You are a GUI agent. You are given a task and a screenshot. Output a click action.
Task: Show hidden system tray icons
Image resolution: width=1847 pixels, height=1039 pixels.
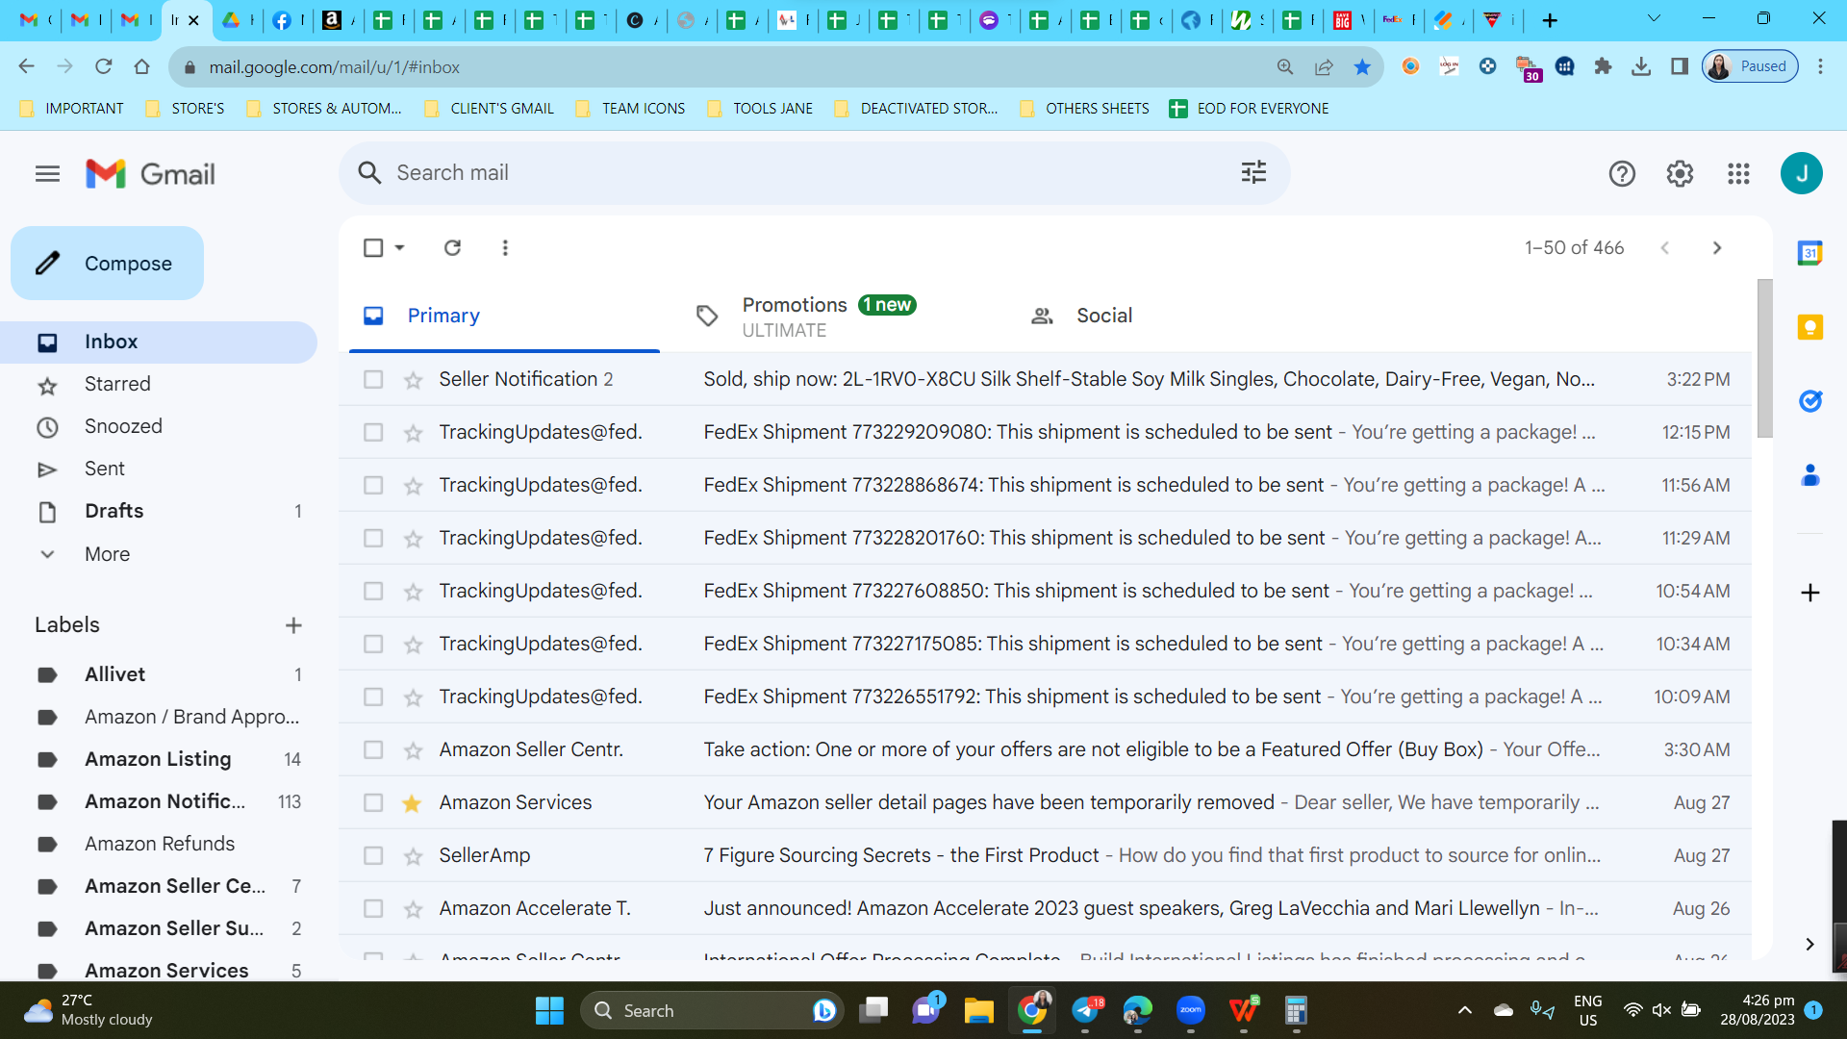point(1464,1010)
